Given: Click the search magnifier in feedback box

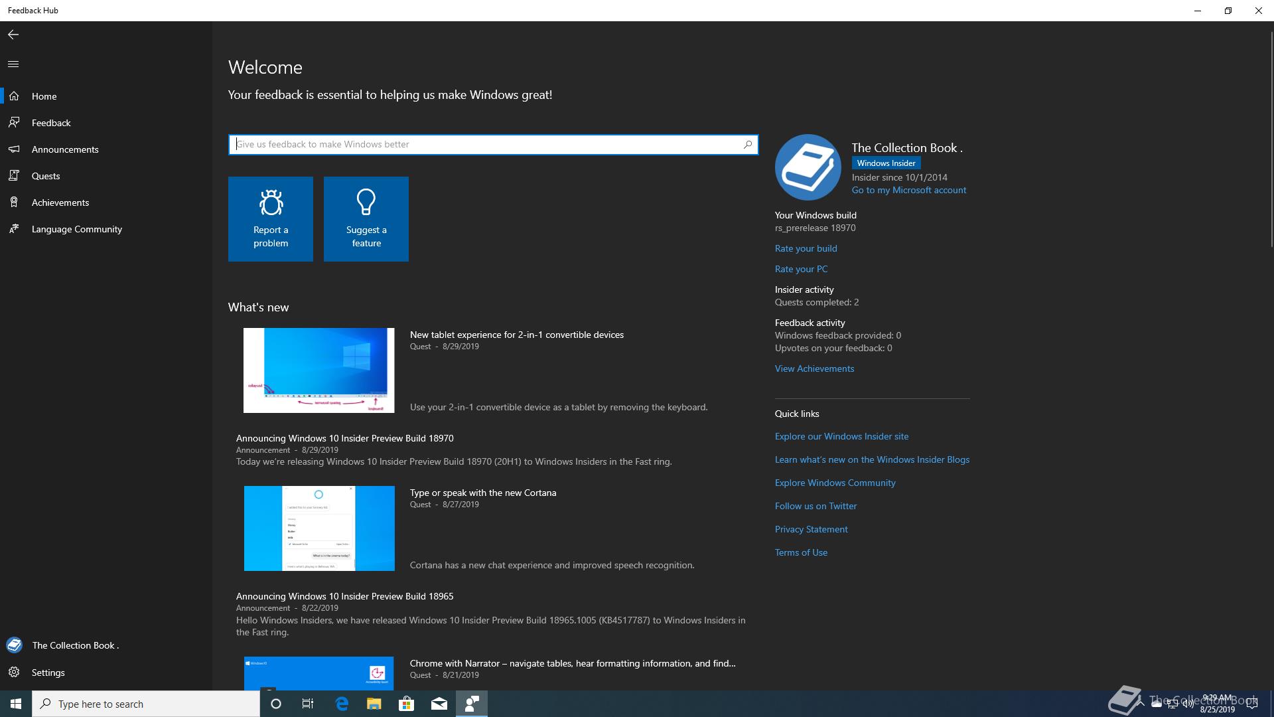Looking at the screenshot, I should click(748, 144).
